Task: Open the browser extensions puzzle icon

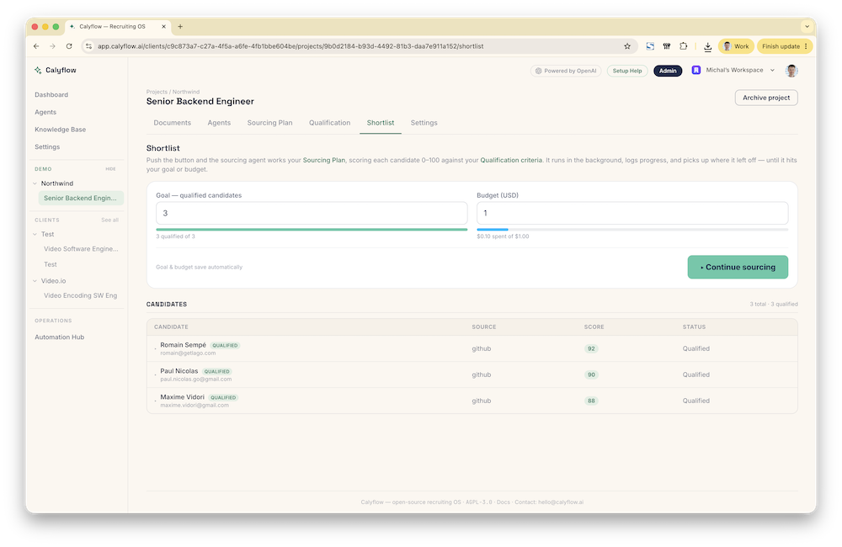Action: (683, 46)
